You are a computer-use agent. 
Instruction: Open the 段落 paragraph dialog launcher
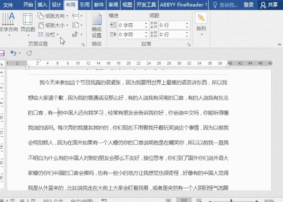click(x=188, y=44)
